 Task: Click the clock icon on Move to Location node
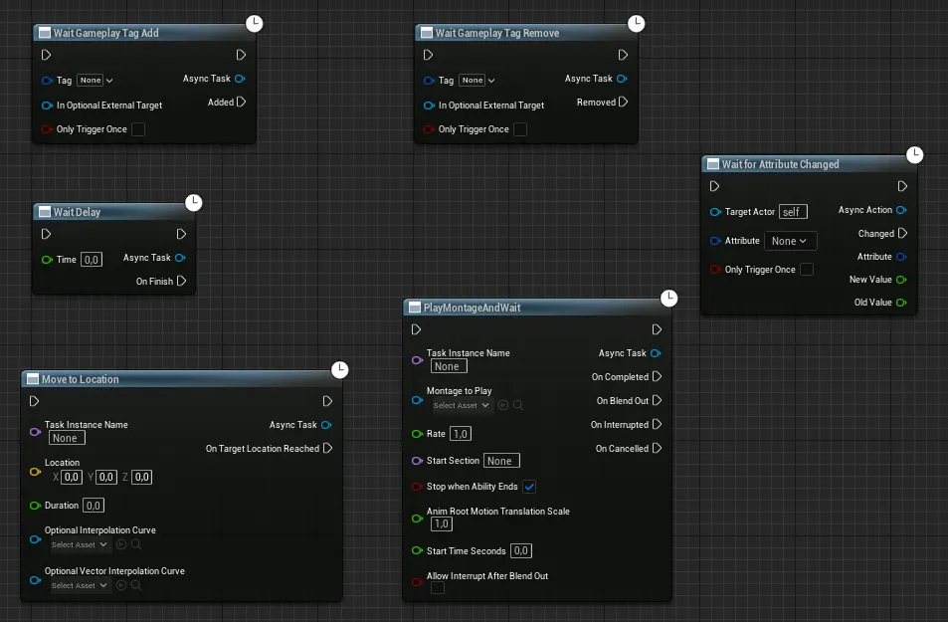[339, 368]
